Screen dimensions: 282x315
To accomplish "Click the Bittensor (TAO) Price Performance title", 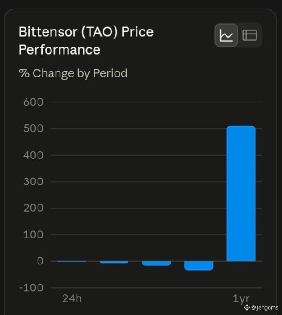I will tap(86, 41).
